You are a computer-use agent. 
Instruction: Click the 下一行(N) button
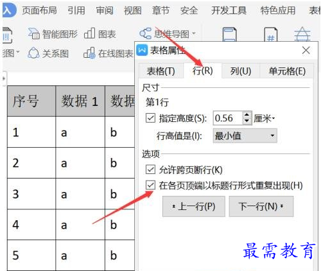(261, 207)
